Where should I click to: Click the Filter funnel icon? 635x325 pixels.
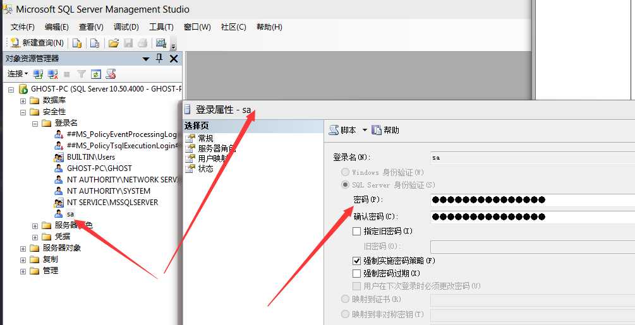pyautogui.click(x=82, y=74)
